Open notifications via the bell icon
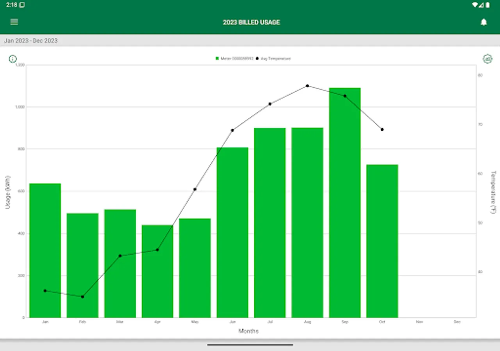Image resolution: width=500 pixels, height=351 pixels. click(x=484, y=22)
